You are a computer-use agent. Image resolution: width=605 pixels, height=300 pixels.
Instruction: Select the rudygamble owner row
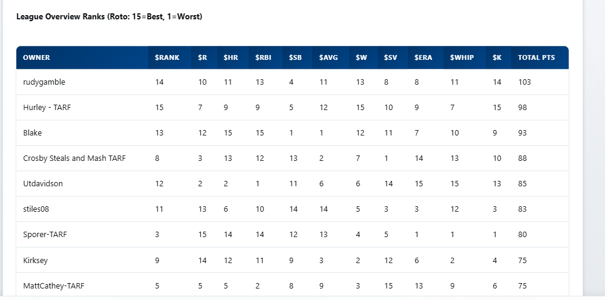click(x=44, y=82)
